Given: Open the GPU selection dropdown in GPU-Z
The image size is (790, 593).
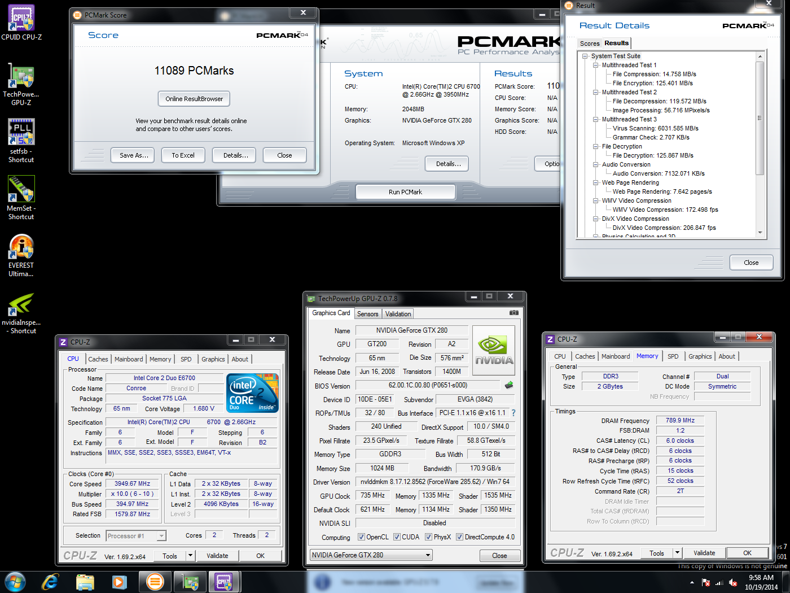Looking at the screenshot, I should point(371,555).
